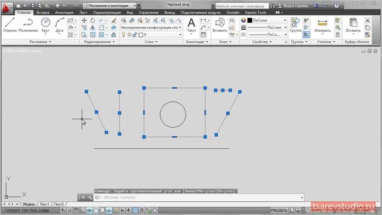
Task: Click the Группа group tool
Action: 295,25
